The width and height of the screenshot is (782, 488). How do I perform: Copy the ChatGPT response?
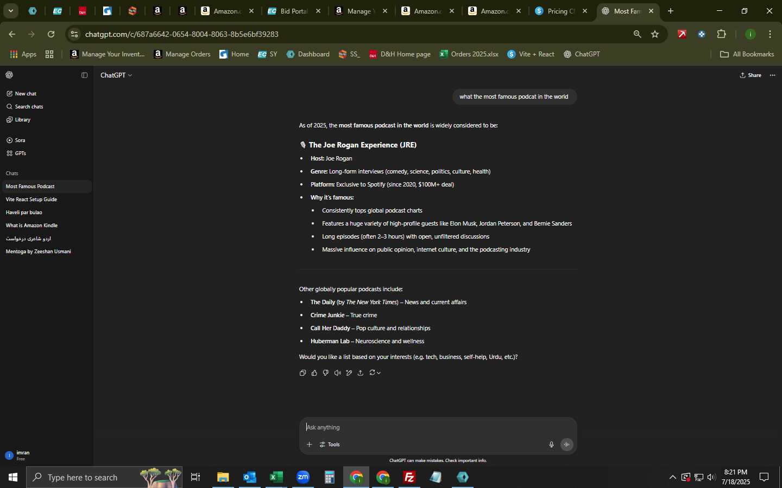point(303,373)
